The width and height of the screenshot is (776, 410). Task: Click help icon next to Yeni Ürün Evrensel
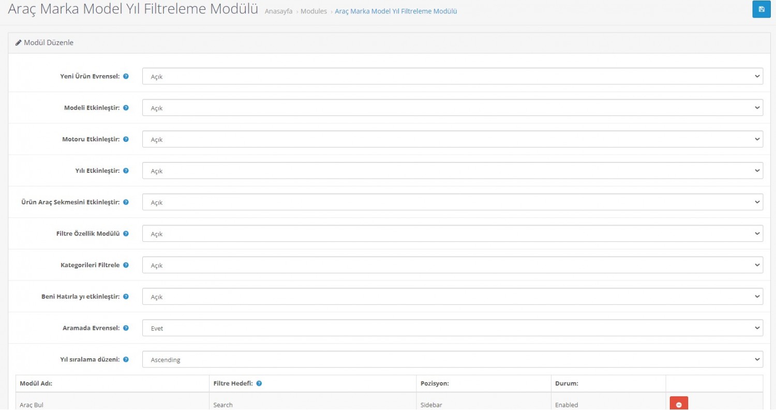[126, 77]
